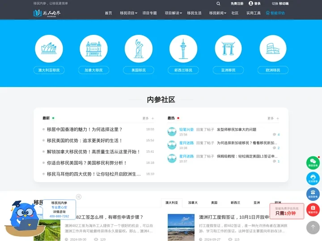Switch to 加拿大 tab
Image resolution: width=322 pixels, height=241 pixels.
(x=193, y=203)
